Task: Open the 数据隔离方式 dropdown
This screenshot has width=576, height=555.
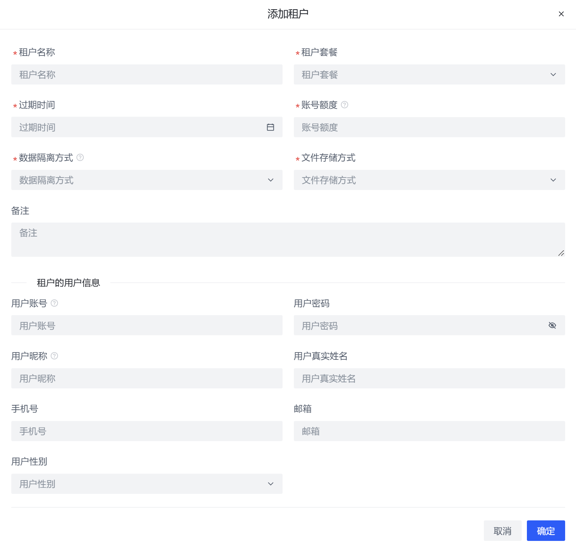Action: coord(147,180)
